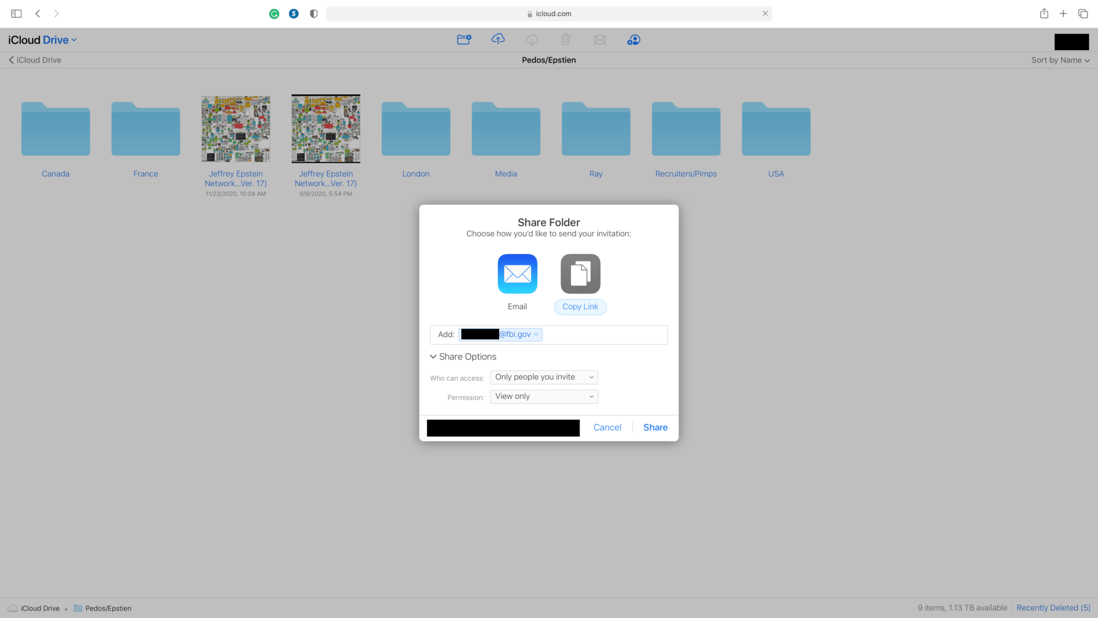Screen dimensions: 1098x618
Task: Click the Upload to iCloud icon
Action: coord(498,39)
